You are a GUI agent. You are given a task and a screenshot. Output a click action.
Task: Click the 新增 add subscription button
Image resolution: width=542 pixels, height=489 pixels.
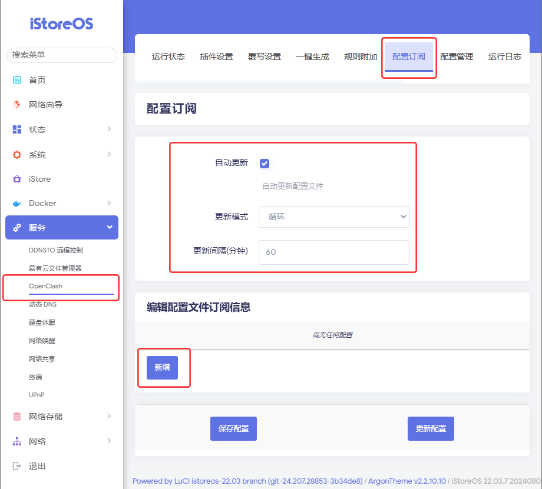(x=163, y=367)
